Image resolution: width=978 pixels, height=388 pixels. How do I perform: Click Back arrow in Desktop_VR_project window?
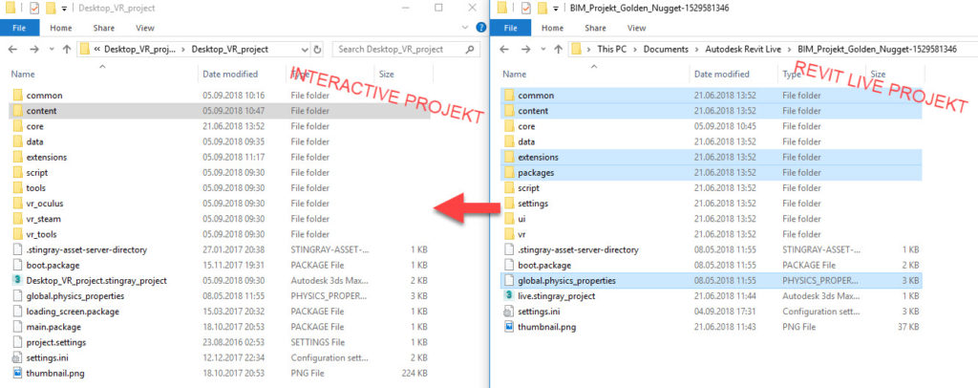coord(12,49)
